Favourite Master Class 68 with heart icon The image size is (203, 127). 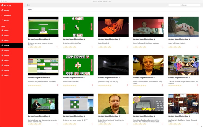tap(162, 124)
